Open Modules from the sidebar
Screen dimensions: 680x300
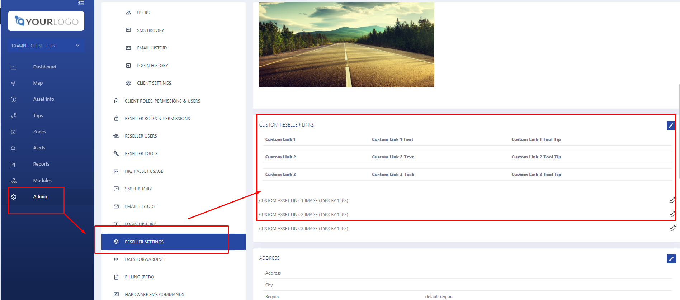click(42, 180)
